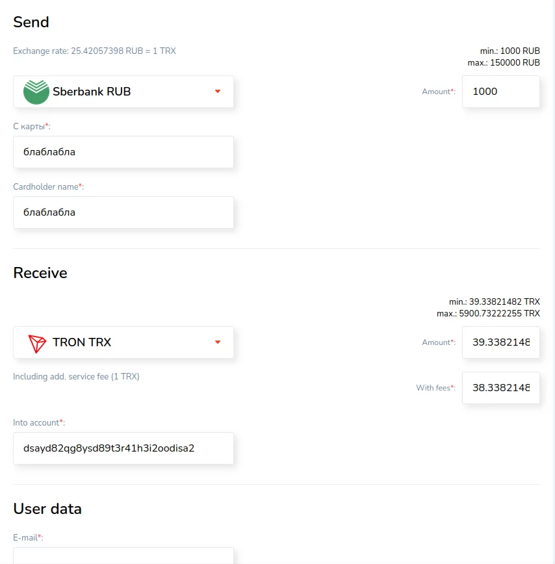555x564 pixels.
Task: Click into the С карты input field
Action: coord(123,152)
